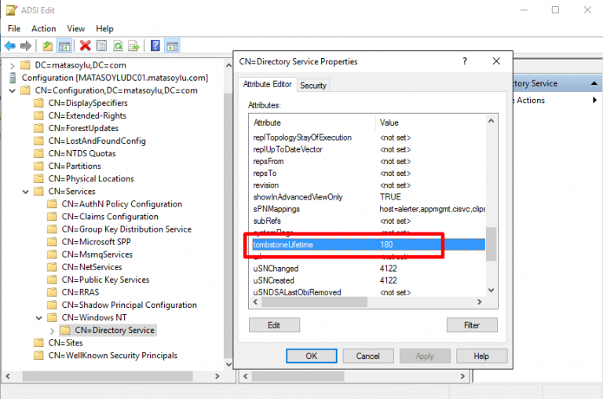Click the Refresh toolbar icon
This screenshot has width=603, height=399.
118,46
